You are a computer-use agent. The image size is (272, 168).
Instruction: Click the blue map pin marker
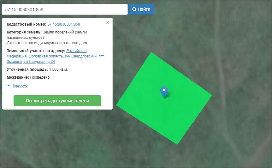tap(164, 92)
